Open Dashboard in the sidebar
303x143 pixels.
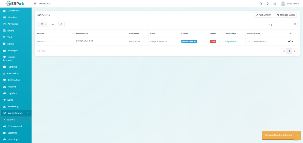(x=13, y=11)
